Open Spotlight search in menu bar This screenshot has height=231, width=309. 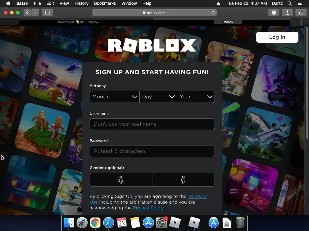tap(289, 3)
